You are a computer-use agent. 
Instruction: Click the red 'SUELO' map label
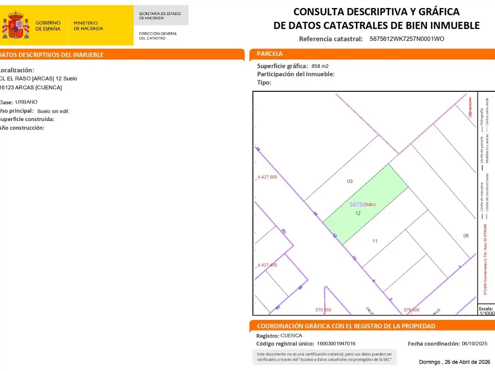[x=371, y=205]
